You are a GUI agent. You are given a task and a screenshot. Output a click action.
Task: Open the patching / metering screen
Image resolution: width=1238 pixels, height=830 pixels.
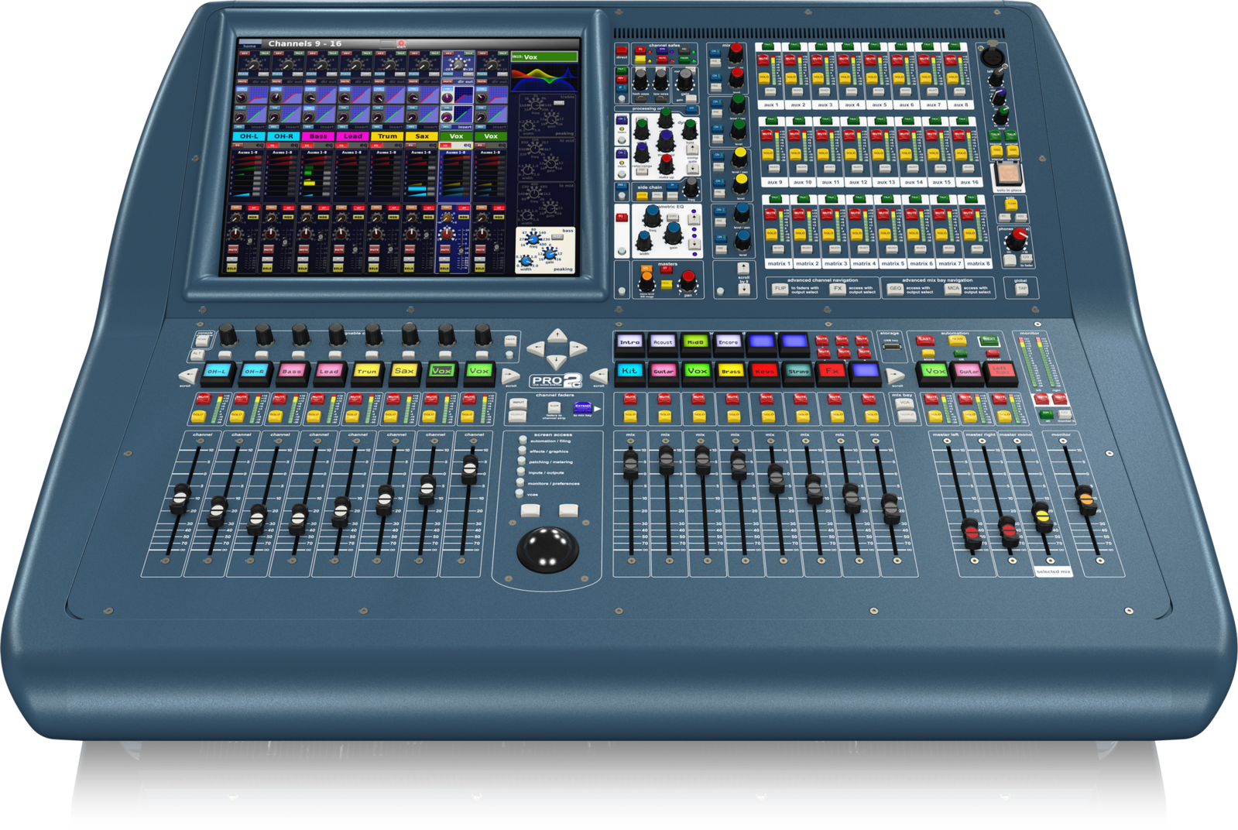[x=523, y=461]
